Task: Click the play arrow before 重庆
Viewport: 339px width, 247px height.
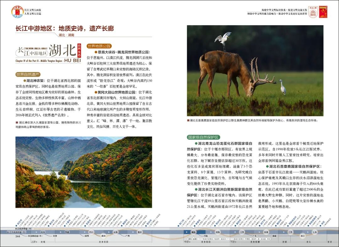Action: point(133,232)
